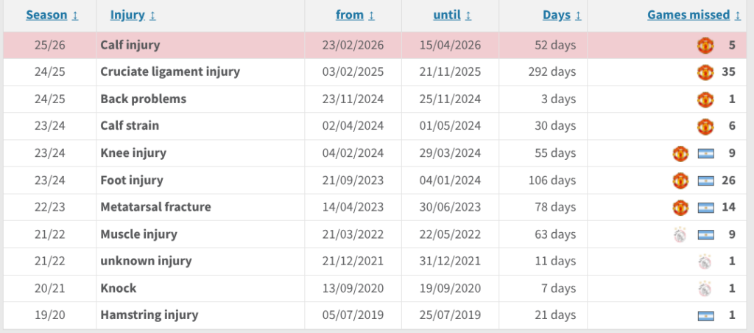Click Manchester United crest in Calf injury row
754x333 pixels.
click(705, 45)
